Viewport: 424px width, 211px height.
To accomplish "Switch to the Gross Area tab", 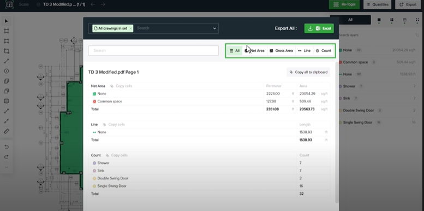I will pos(281,51).
